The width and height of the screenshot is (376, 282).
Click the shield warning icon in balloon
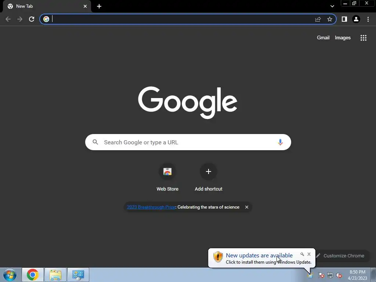click(x=218, y=257)
